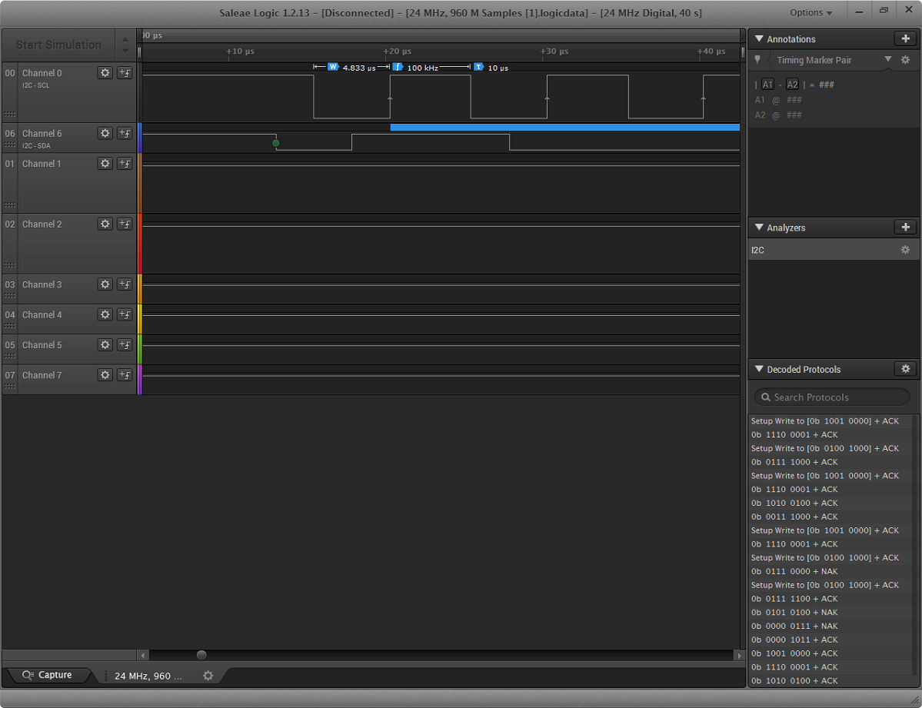This screenshot has height=708, width=922.
Task: Select the 24 MHz, 960 capture tab
Action: [148, 676]
